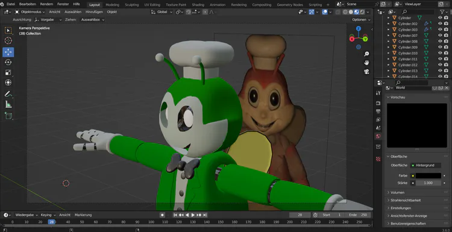Hide Cylinder.002 in viewport via eye icon
This screenshot has height=232, width=452.
[x=440, y=24]
